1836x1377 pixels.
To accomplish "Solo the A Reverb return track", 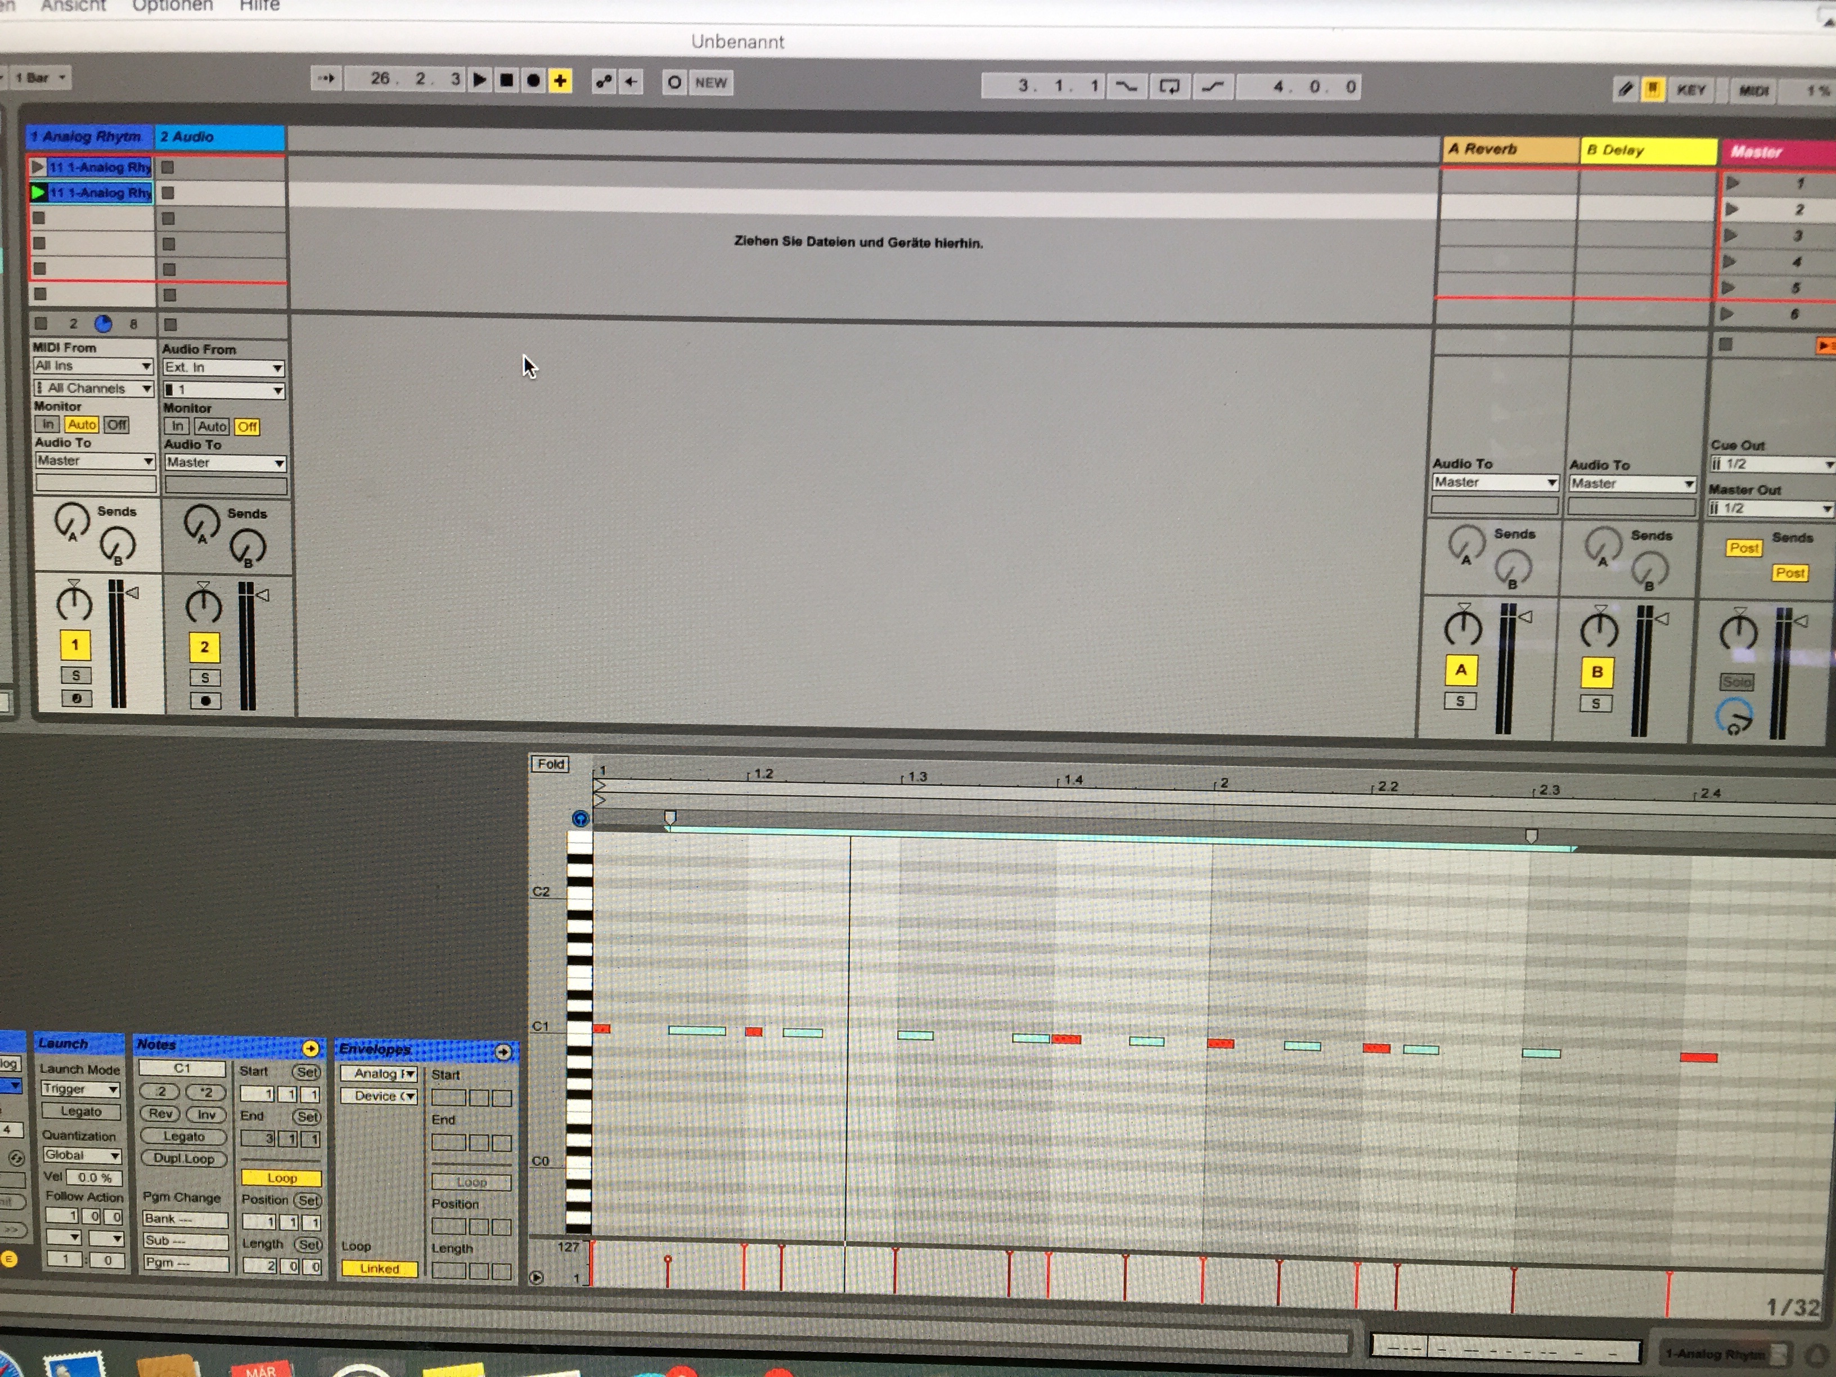I will tap(1460, 701).
